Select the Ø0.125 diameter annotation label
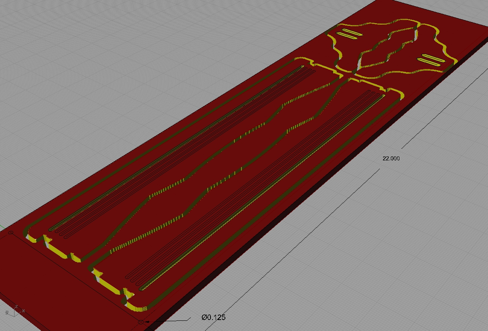The image size is (488, 331). pos(213,317)
